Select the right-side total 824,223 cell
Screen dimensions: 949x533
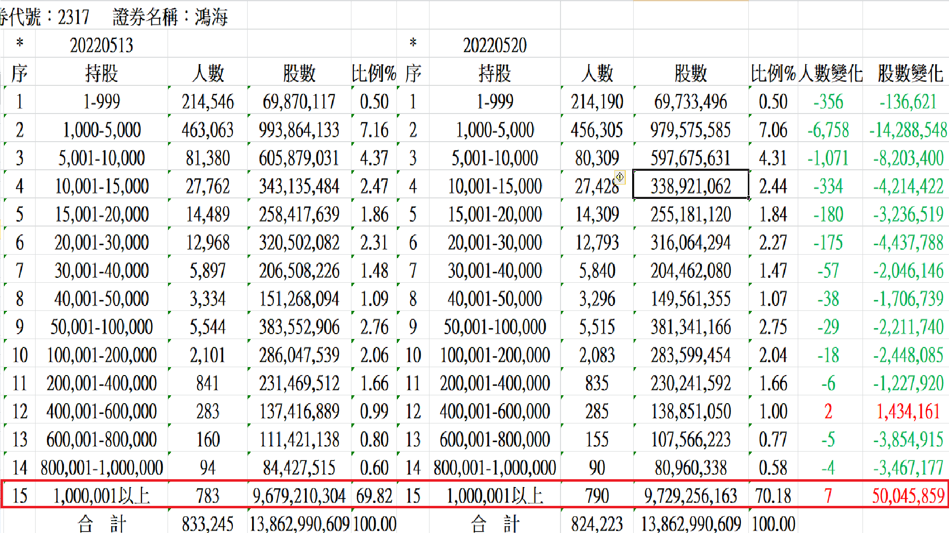pyautogui.click(x=597, y=523)
